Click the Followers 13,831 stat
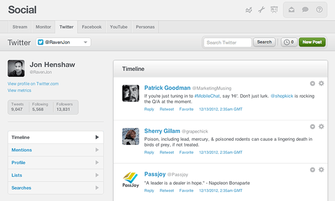This screenshot has height=201, width=335. (x=64, y=107)
